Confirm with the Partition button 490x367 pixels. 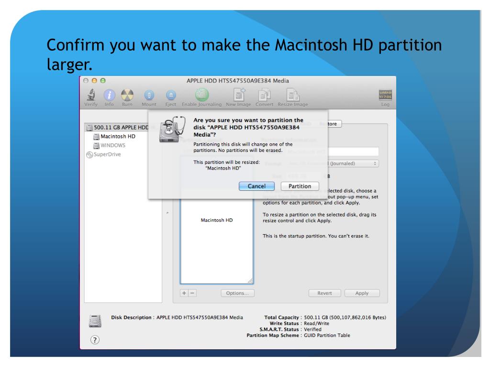click(x=300, y=186)
